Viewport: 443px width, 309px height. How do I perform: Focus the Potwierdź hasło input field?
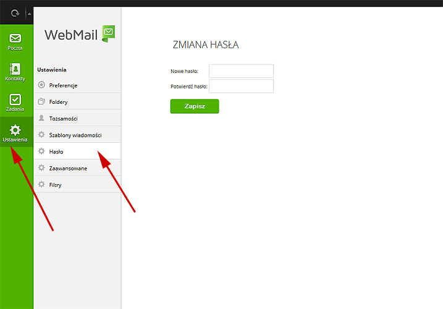pyautogui.click(x=241, y=87)
